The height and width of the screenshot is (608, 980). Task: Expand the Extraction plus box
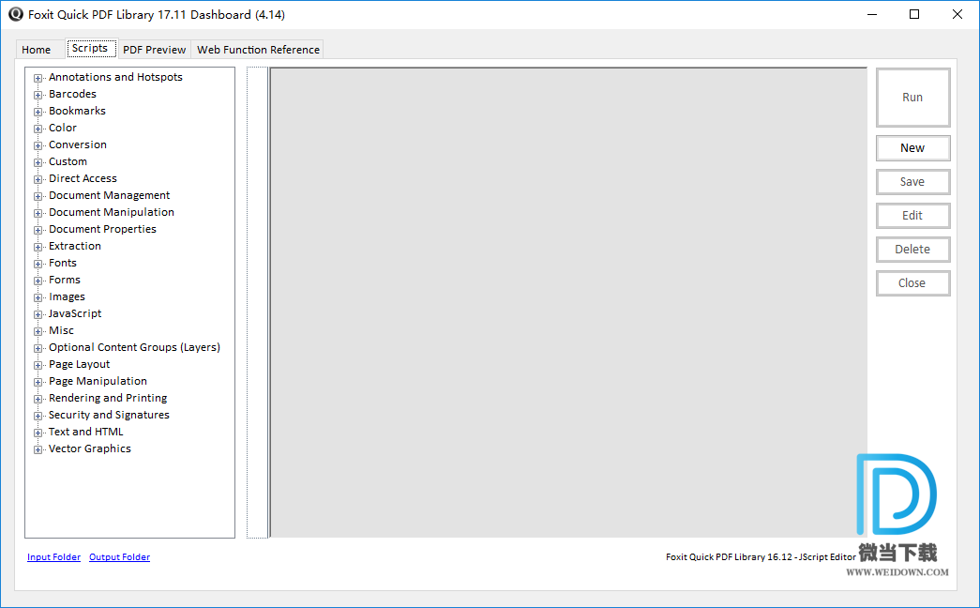pyautogui.click(x=38, y=247)
